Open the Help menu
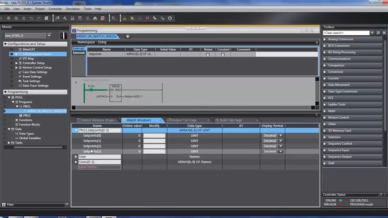 click(x=98, y=8)
